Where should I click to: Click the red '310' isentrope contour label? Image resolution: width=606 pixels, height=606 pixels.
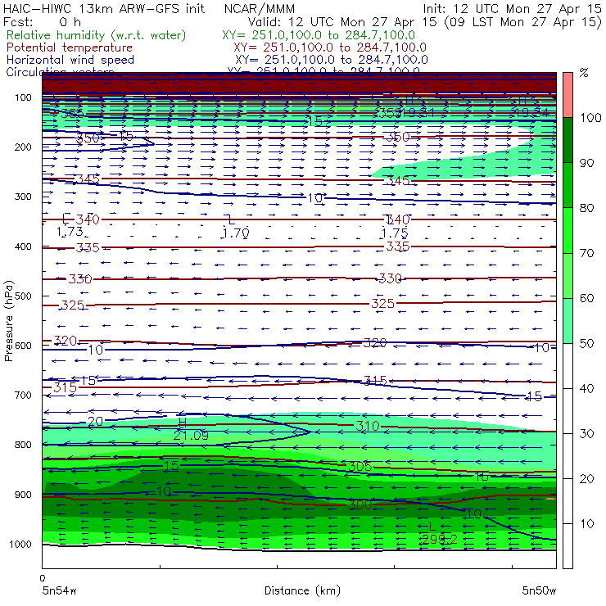(368, 426)
